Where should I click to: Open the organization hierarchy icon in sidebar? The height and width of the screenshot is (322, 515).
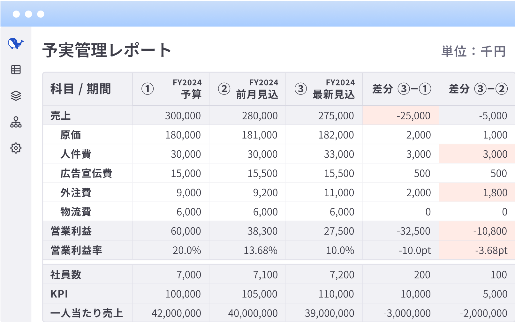pyautogui.click(x=16, y=122)
